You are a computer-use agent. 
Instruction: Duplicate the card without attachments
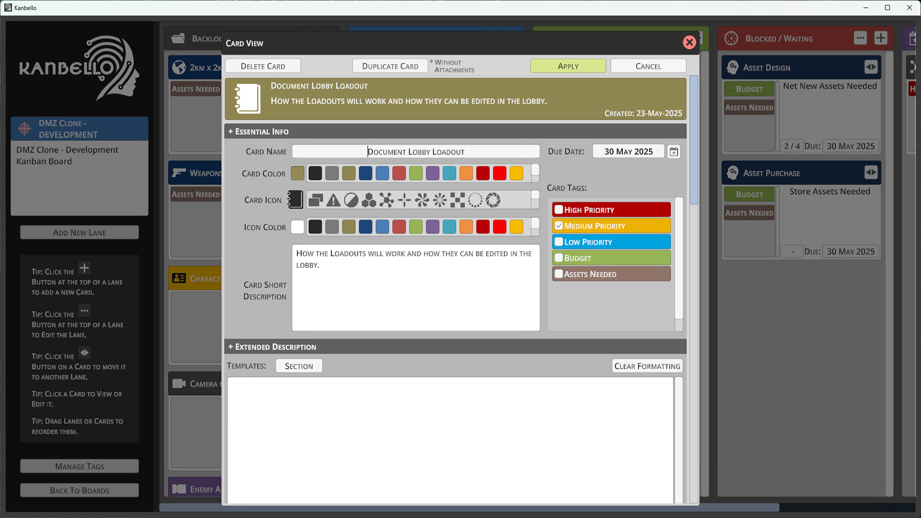[390, 66]
